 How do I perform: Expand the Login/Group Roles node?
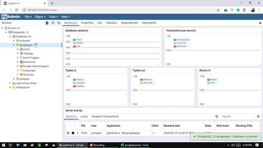(10, 83)
